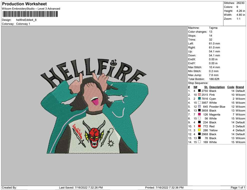Click the Max Jump value '7.8 mm'
This screenshot has height=190, width=247.
[x=214, y=75]
